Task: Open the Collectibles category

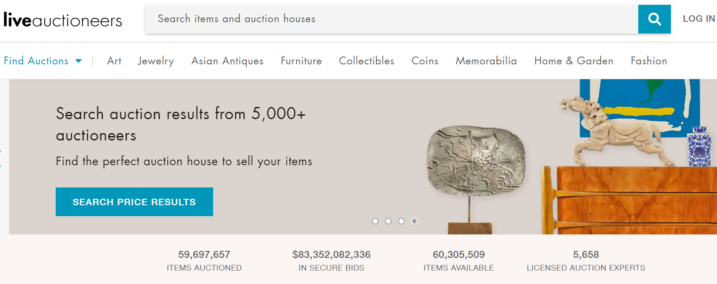Action: (x=366, y=61)
